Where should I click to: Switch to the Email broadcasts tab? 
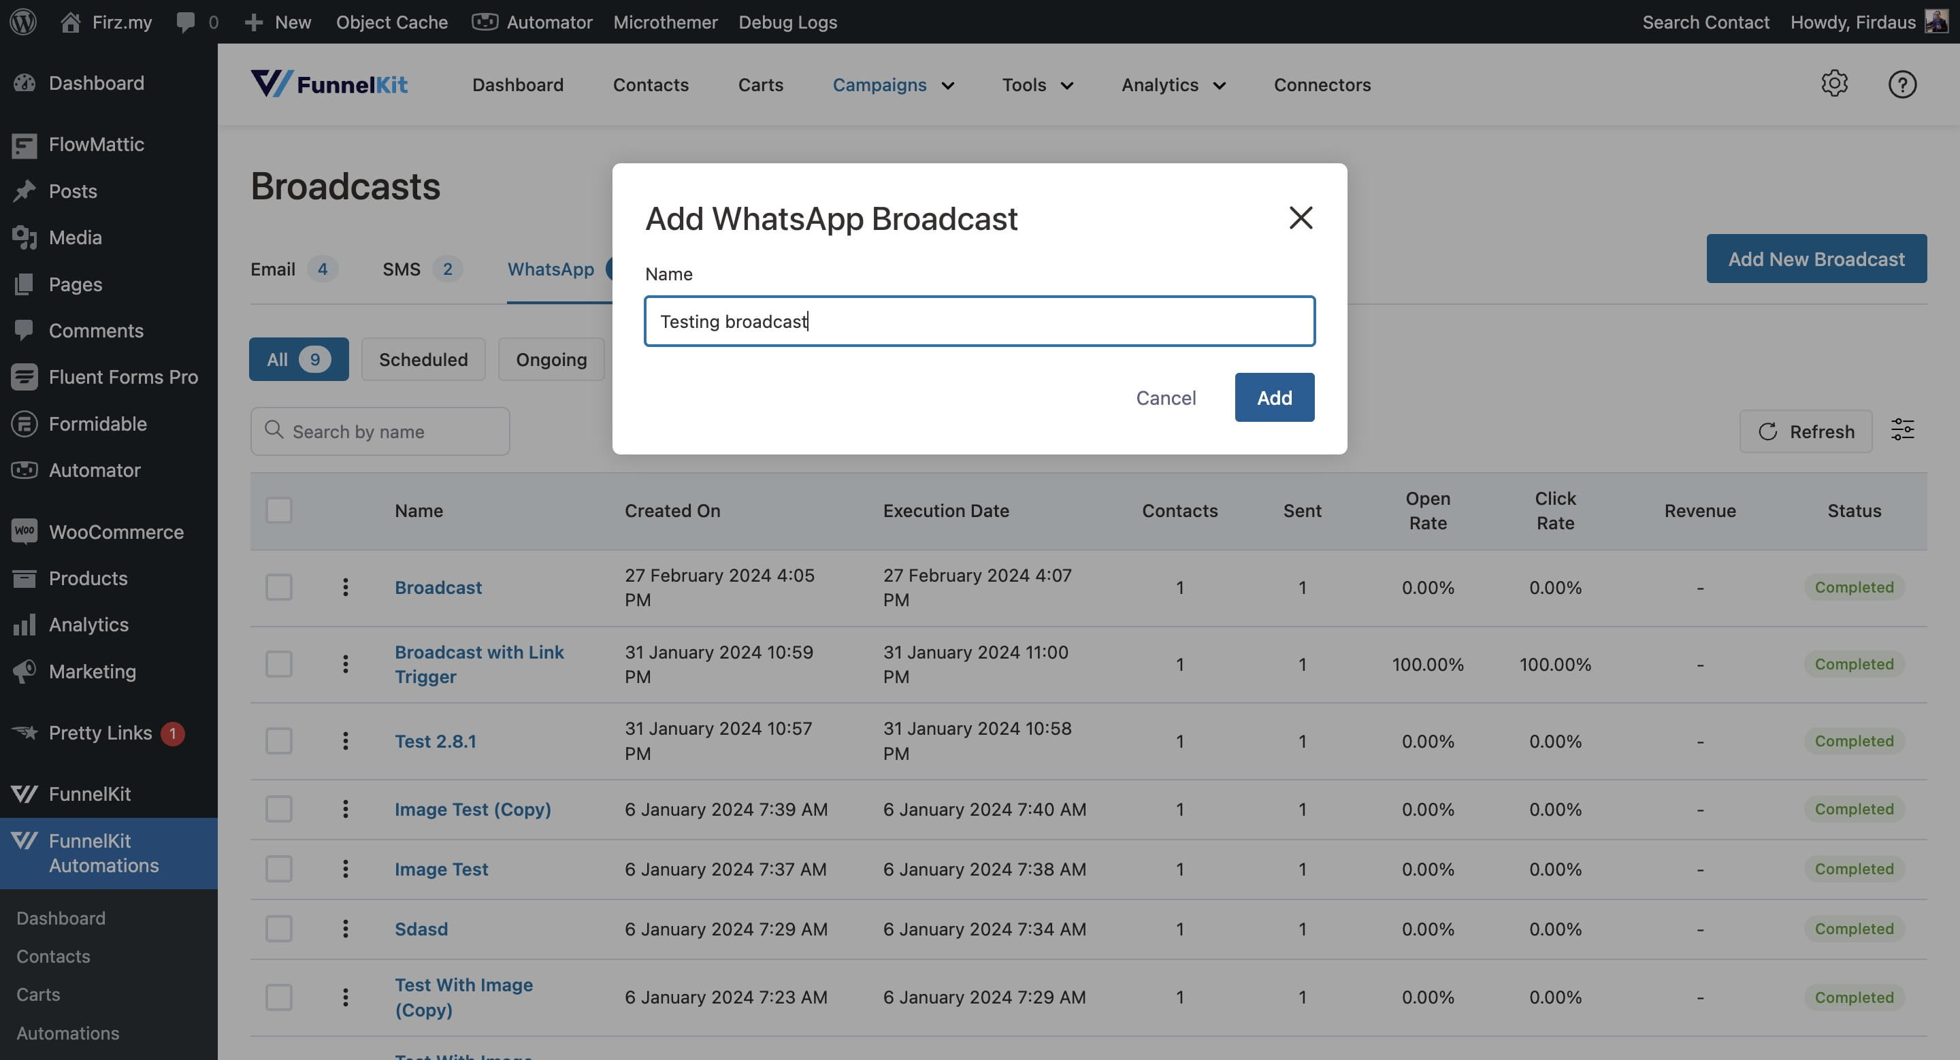click(x=294, y=269)
